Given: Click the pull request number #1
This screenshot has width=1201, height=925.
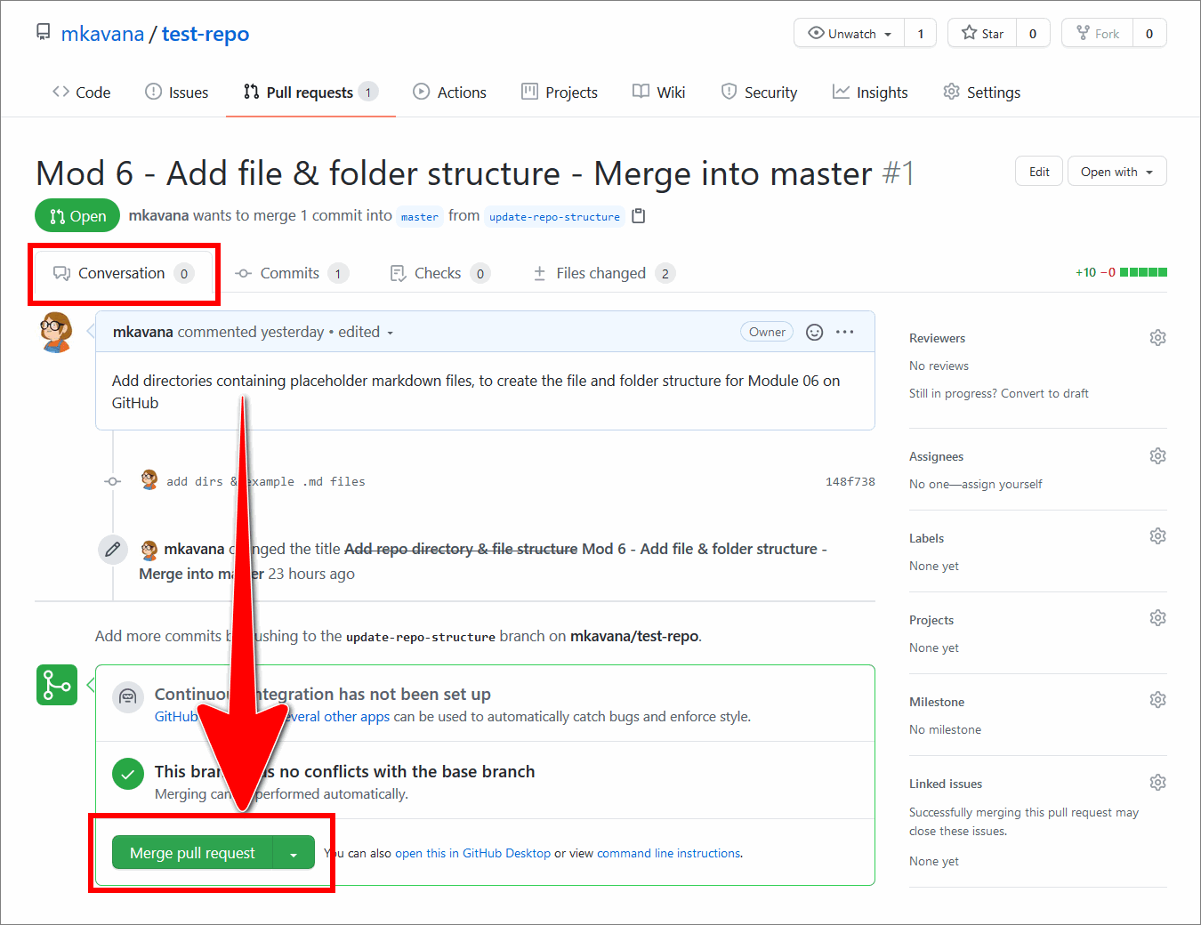Looking at the screenshot, I should coord(898,173).
